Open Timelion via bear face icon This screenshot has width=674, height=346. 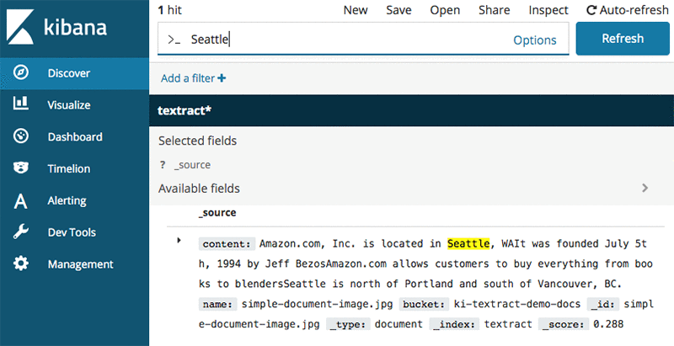[x=20, y=168]
